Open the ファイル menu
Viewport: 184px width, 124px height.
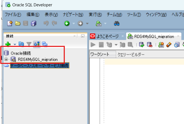click(x=13, y=15)
